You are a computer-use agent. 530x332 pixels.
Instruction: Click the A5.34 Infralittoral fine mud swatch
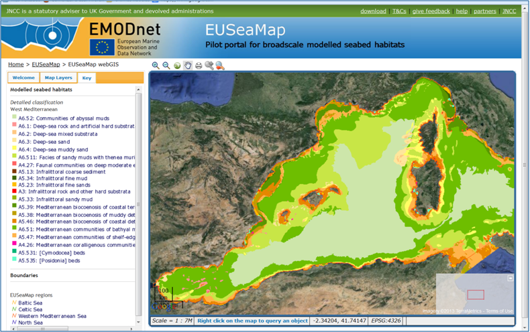click(x=14, y=178)
